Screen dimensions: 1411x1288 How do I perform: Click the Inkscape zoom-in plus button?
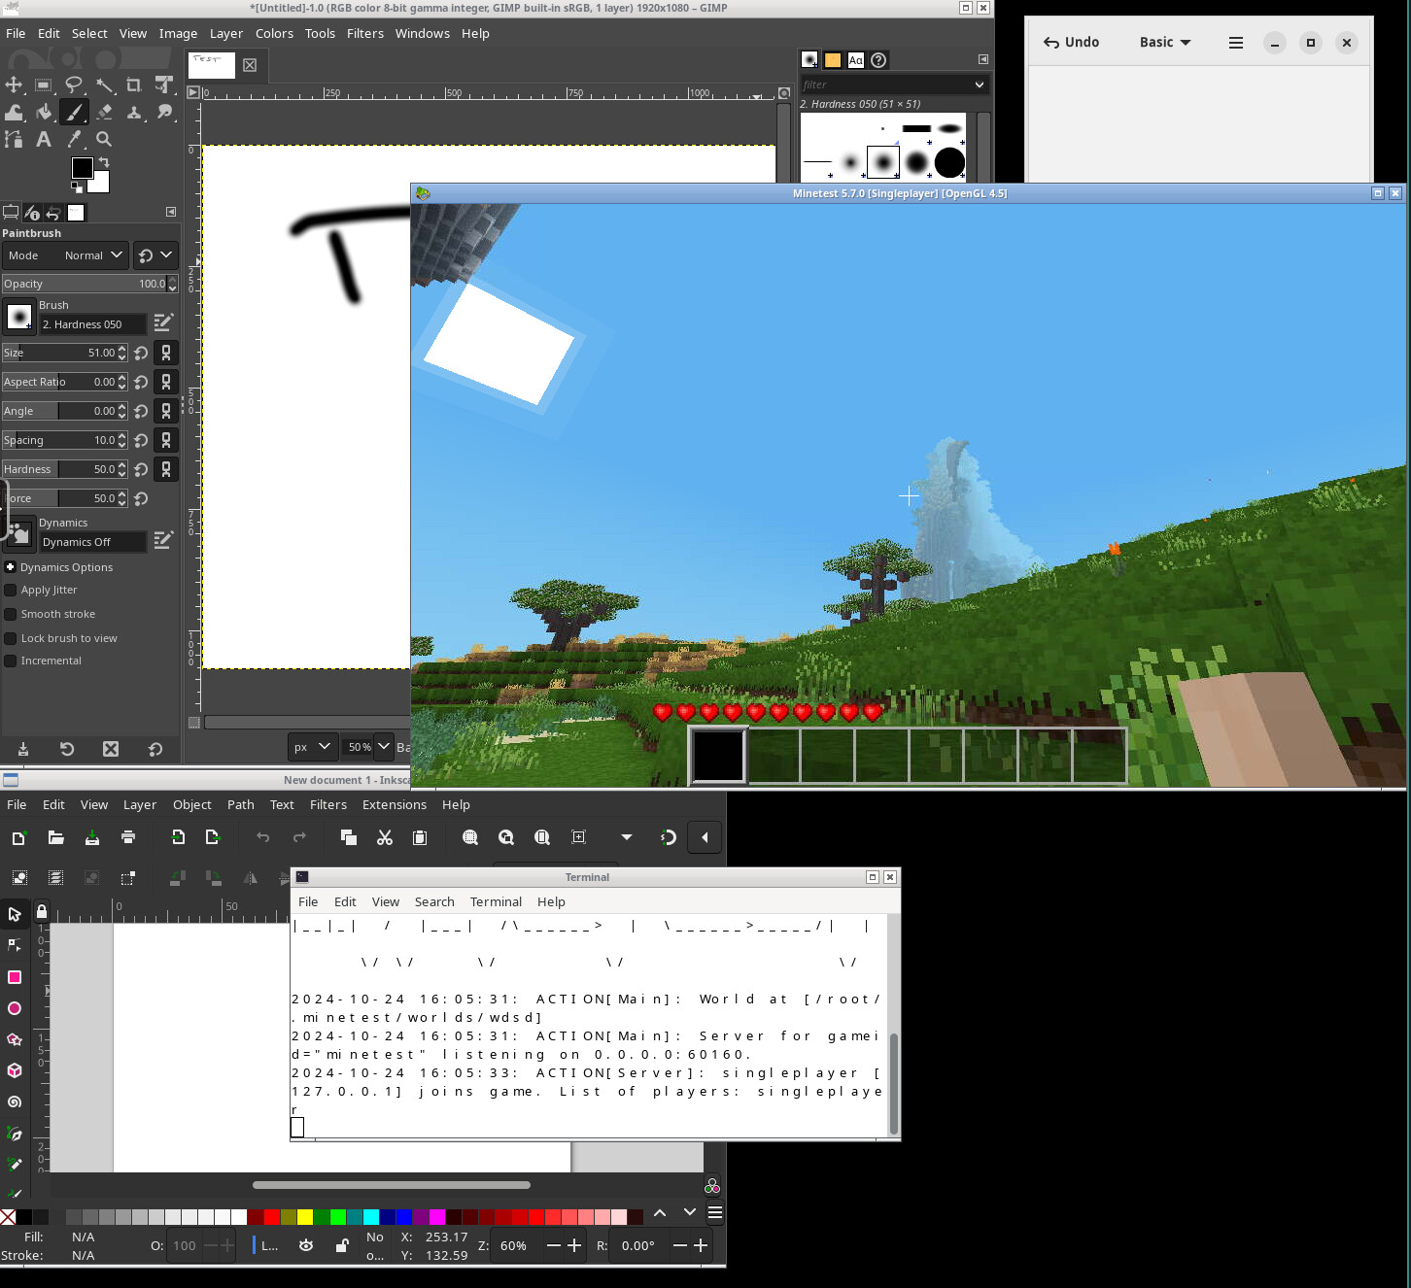[574, 1245]
